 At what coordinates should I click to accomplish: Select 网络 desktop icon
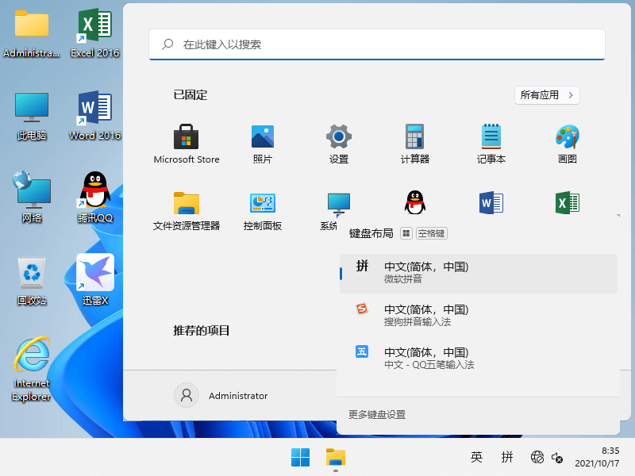tap(32, 198)
